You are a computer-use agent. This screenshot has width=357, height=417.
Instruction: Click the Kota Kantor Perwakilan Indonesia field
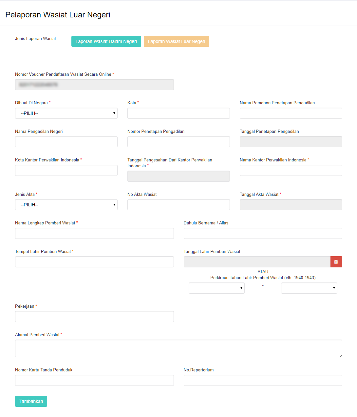pyautogui.click(x=66, y=170)
